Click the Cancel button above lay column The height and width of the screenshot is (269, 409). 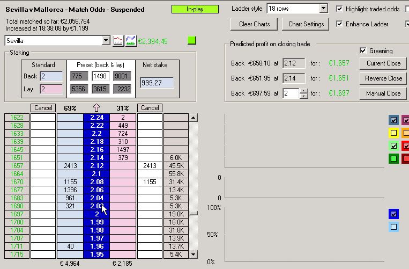coord(150,108)
